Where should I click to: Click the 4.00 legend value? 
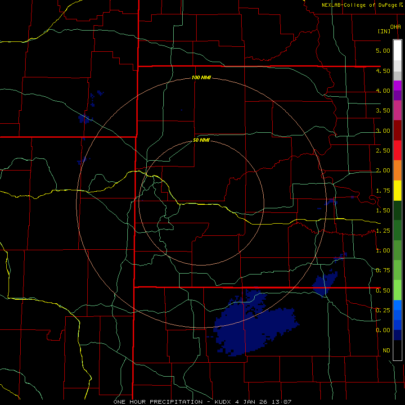point(383,90)
